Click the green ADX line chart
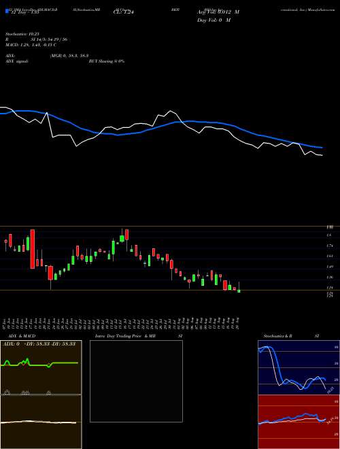 click(41, 367)
